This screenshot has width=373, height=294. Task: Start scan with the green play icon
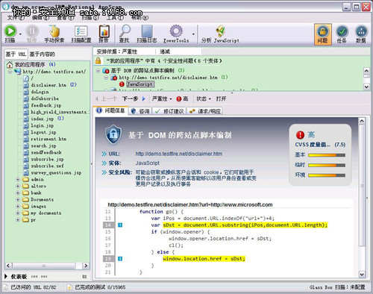[10, 31]
